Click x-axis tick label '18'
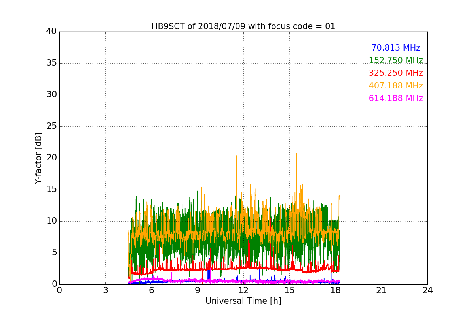 [x=336, y=290]
